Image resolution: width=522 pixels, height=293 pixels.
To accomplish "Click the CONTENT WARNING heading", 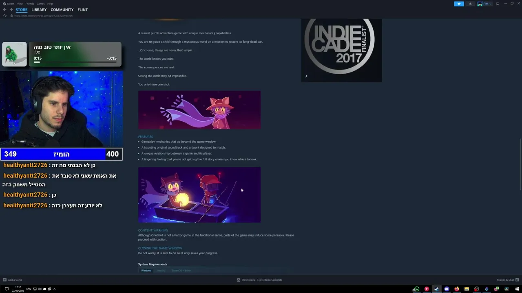I will click(x=153, y=230).
